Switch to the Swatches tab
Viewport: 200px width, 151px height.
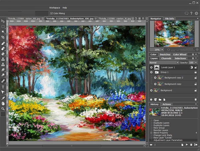pyautogui.click(x=165, y=54)
